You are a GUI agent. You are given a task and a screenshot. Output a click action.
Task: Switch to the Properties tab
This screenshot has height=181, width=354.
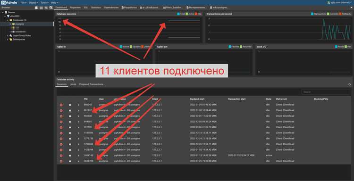75,8
